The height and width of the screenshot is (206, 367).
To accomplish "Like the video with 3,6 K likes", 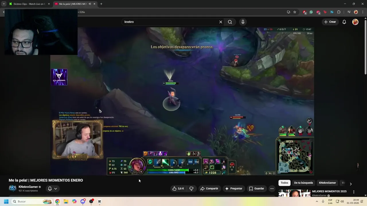I will pyautogui.click(x=178, y=189).
